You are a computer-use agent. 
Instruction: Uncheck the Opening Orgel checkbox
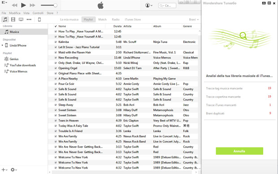point(56,68)
